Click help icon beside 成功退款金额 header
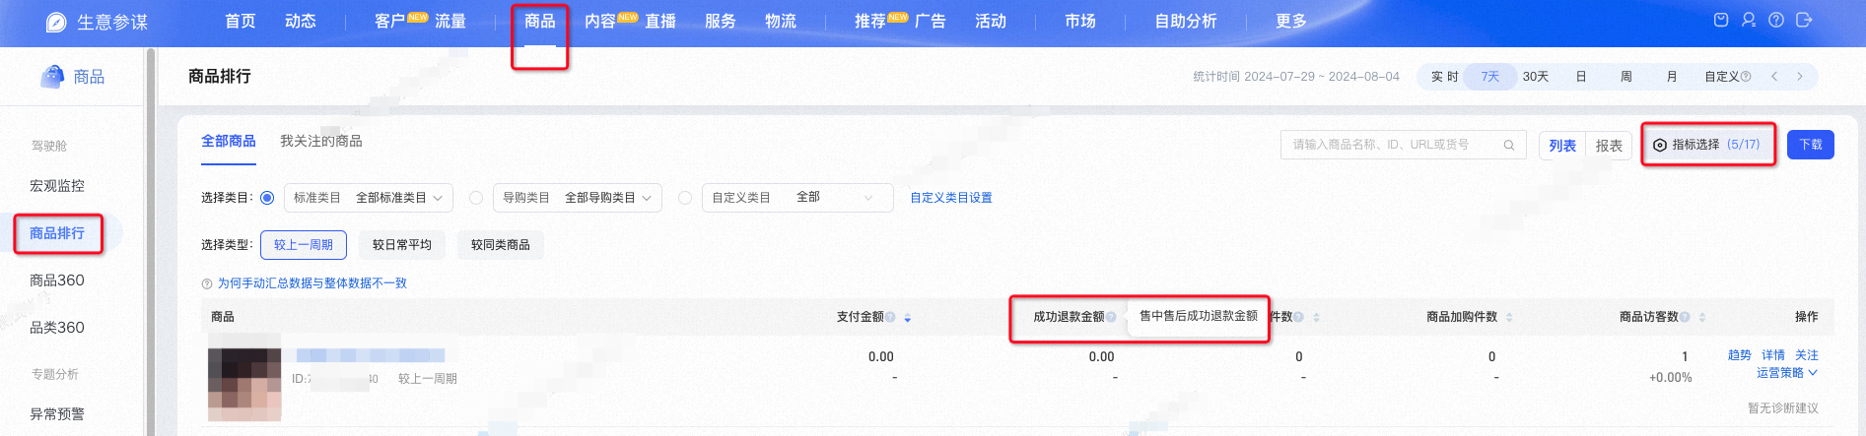The height and width of the screenshot is (436, 1866). click(1111, 317)
